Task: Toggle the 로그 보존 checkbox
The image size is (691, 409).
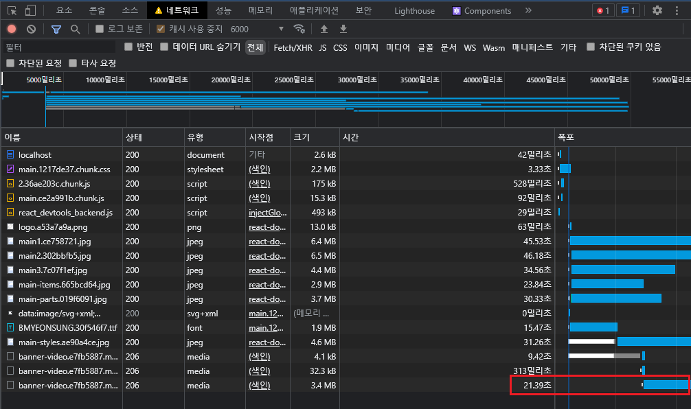Action: coord(100,29)
